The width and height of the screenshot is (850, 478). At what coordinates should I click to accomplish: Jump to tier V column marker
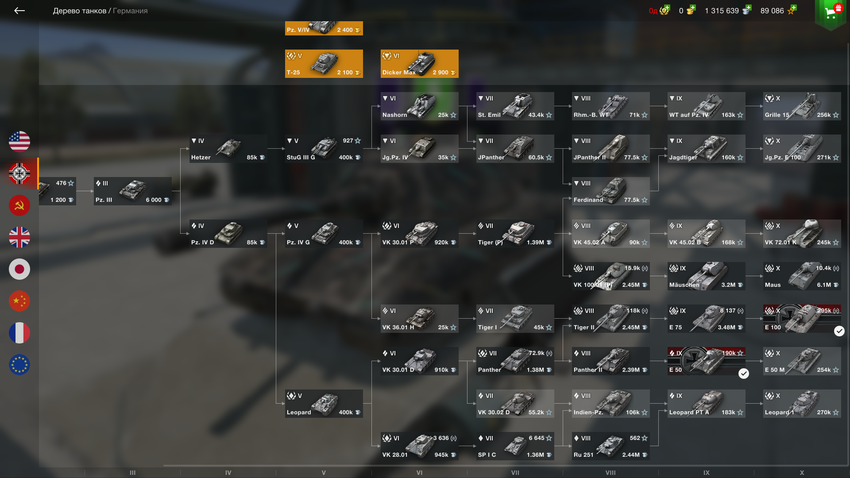[x=324, y=473]
